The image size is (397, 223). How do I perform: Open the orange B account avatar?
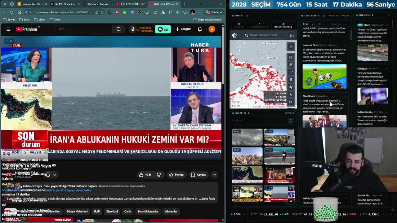212,29
